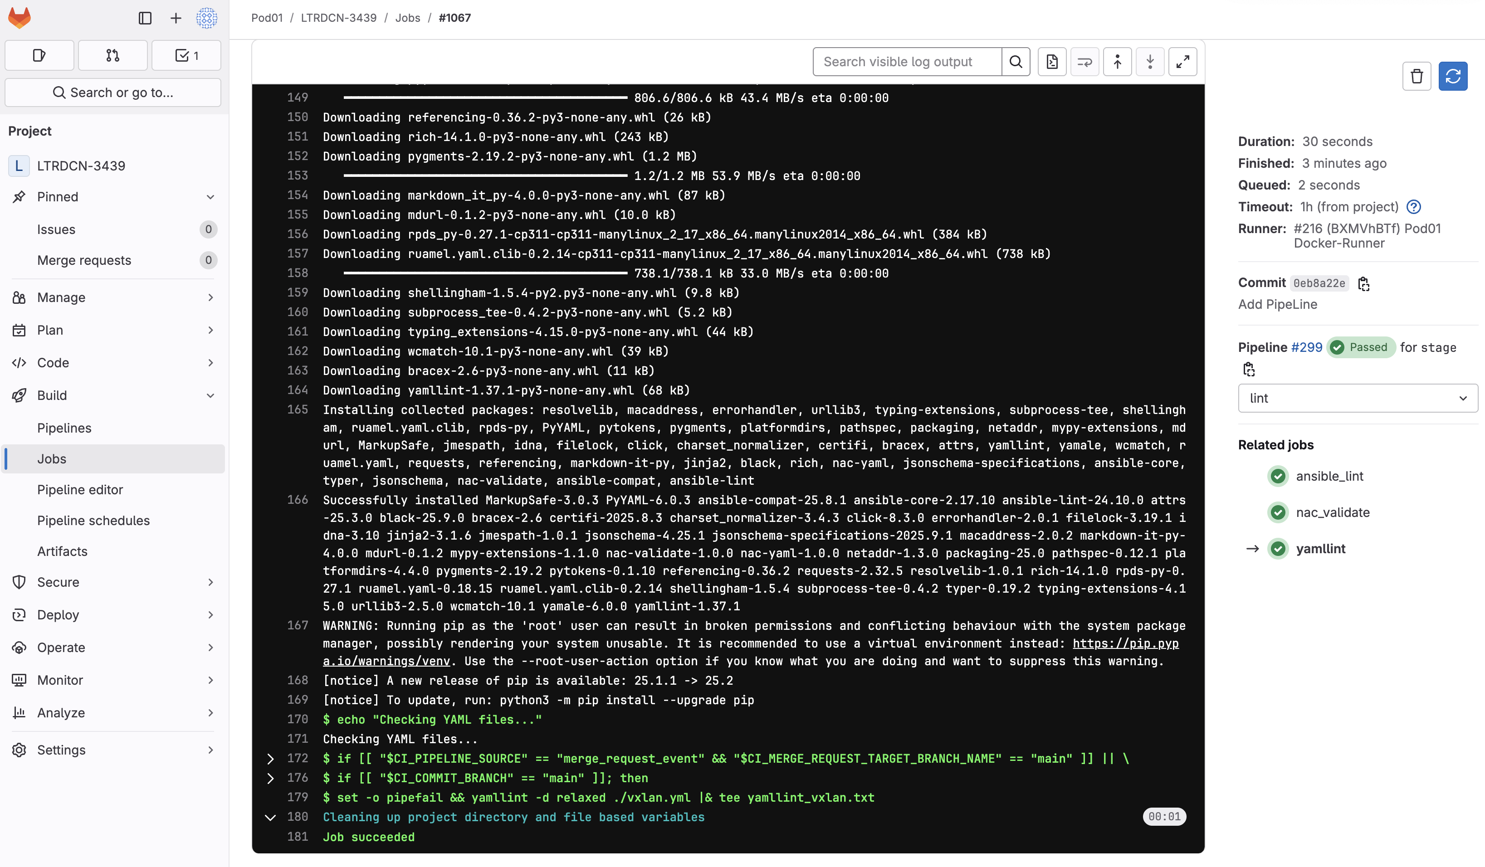
Task: Toggle the sidebar collapse icon
Action: coord(145,18)
